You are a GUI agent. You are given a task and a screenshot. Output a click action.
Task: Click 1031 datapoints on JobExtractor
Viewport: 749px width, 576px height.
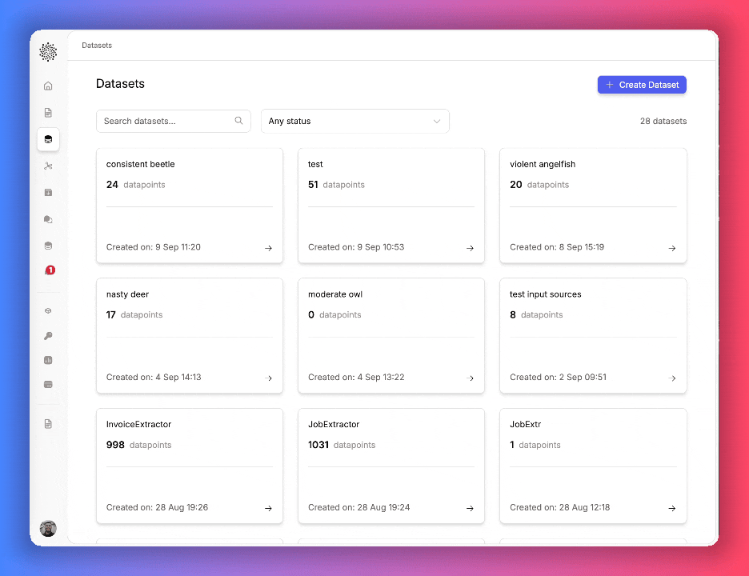pos(342,445)
